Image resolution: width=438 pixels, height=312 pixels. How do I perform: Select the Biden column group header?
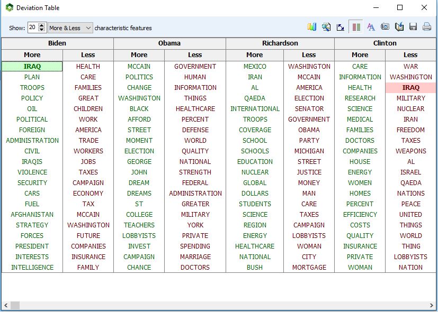[57, 43]
